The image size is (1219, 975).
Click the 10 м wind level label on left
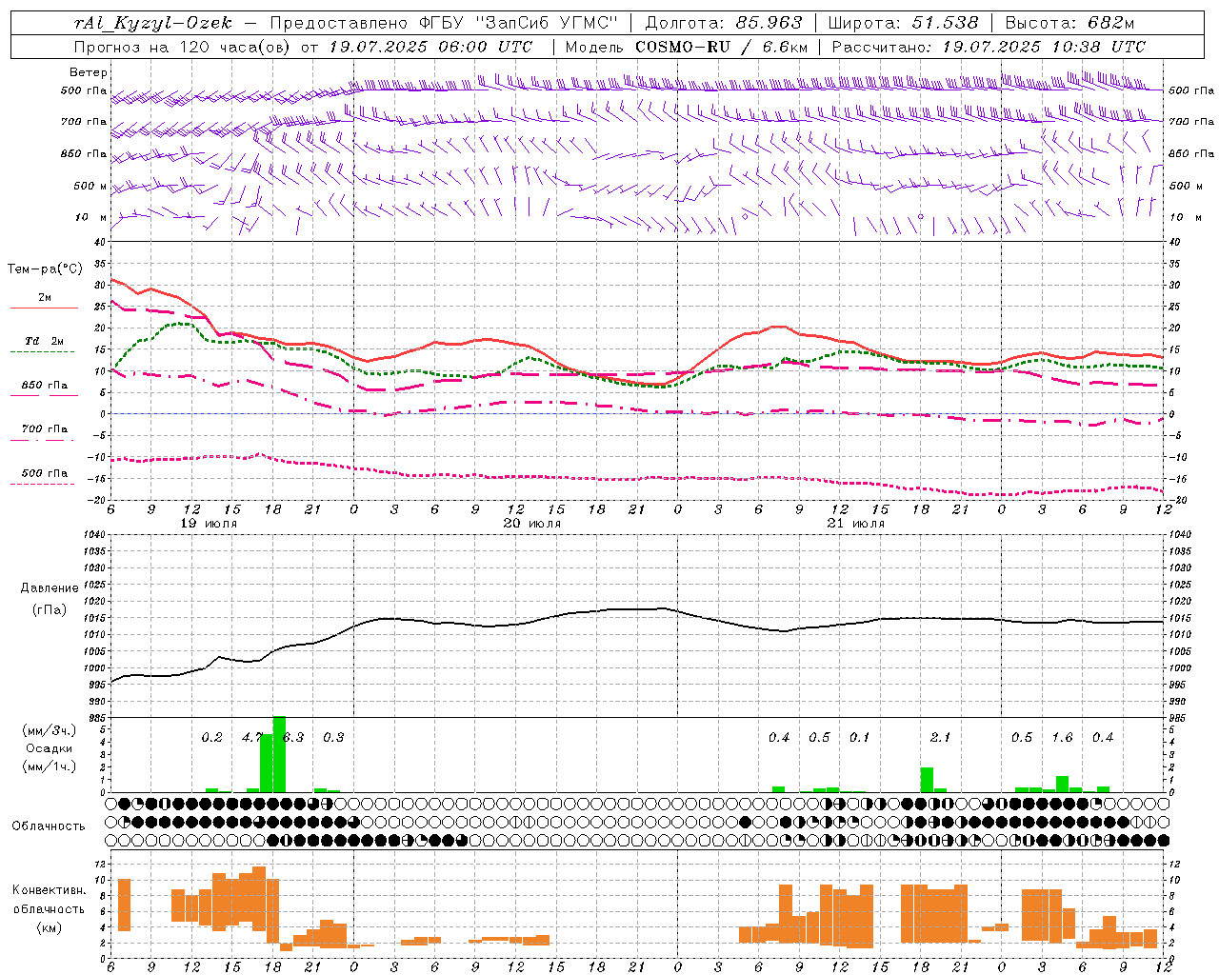[x=91, y=217]
